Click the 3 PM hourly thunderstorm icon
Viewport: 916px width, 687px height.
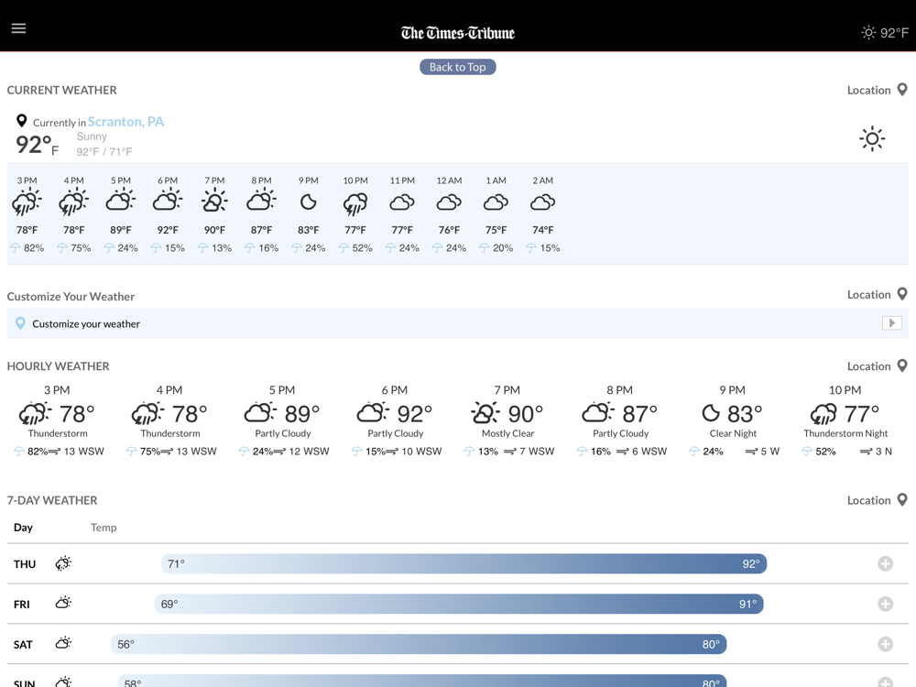35,413
